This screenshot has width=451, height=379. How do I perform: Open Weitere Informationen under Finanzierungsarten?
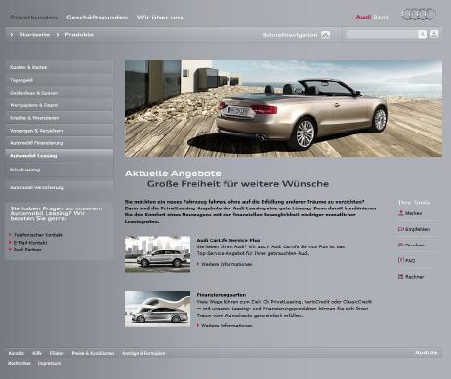click(x=226, y=325)
